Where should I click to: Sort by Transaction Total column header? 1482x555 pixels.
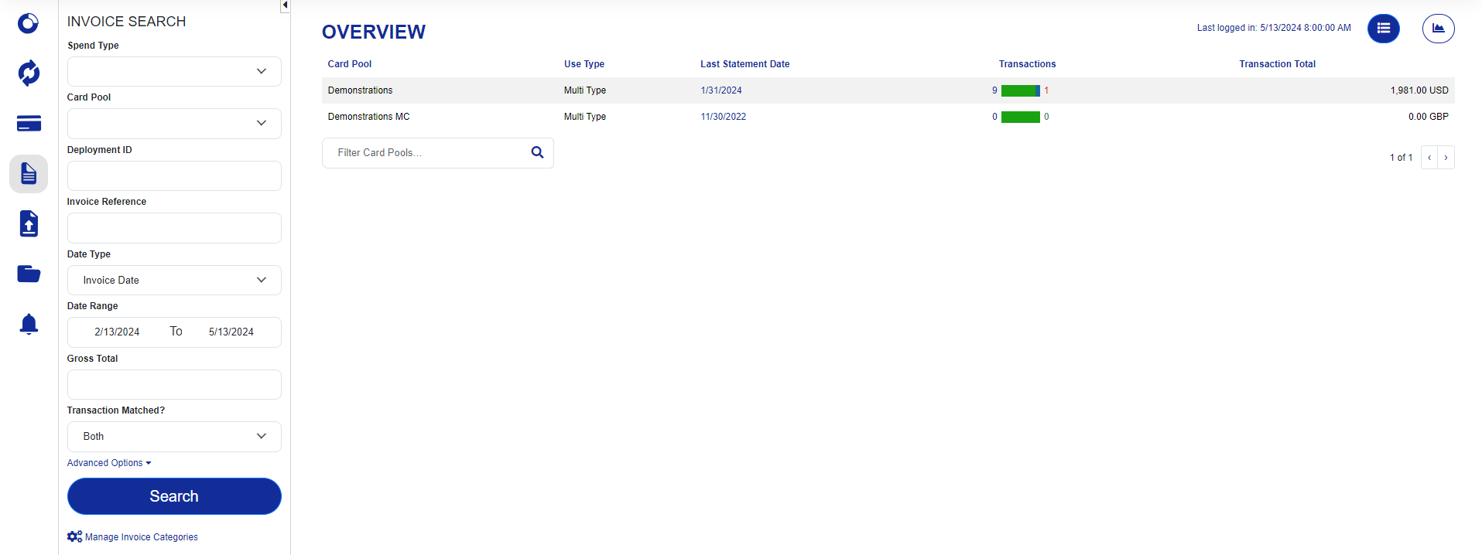[x=1278, y=64]
